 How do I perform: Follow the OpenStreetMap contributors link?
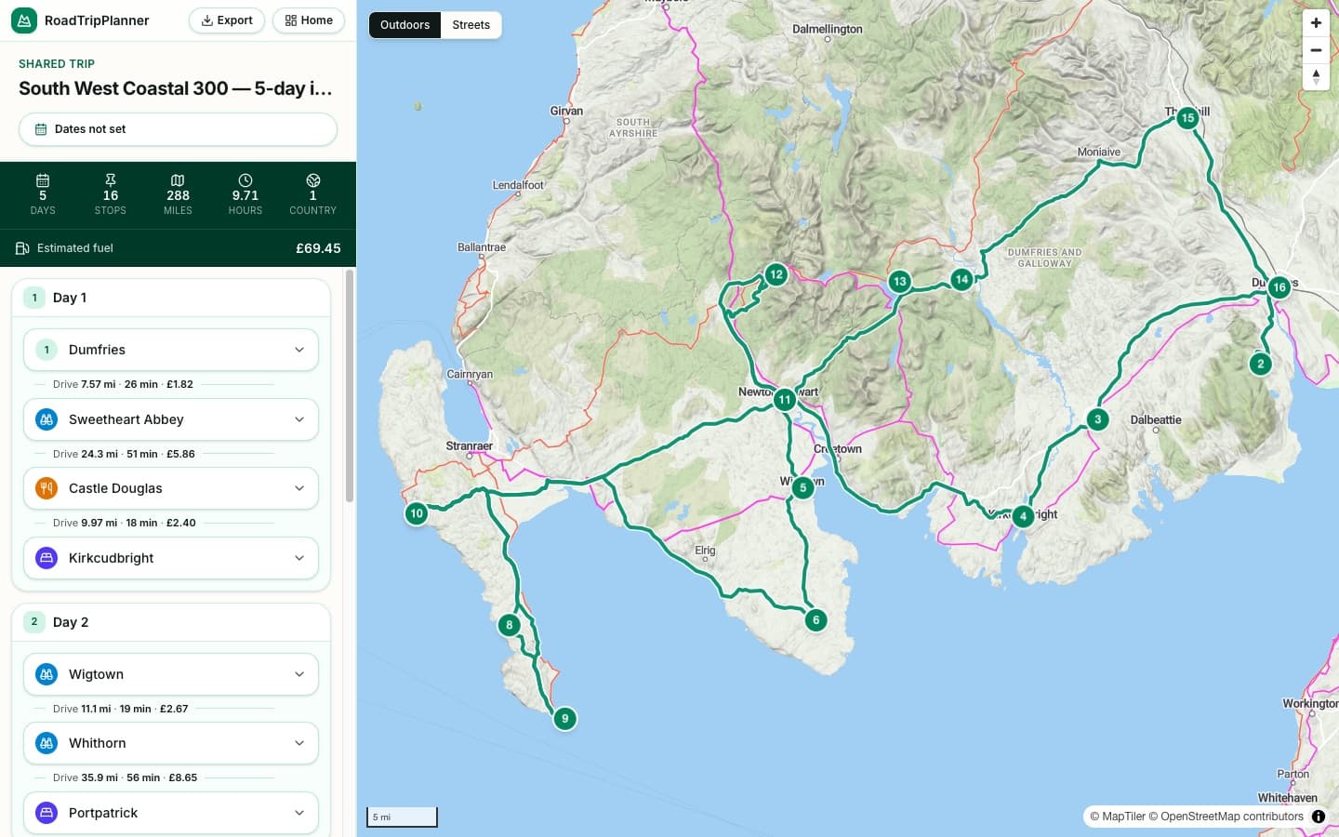(1226, 817)
